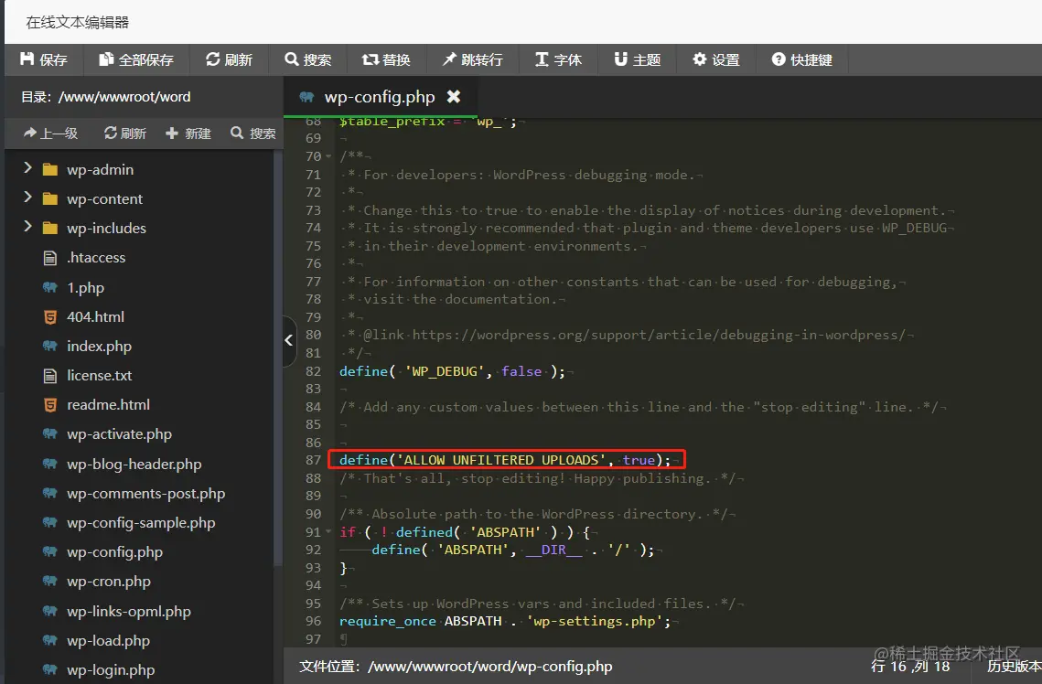The height and width of the screenshot is (684, 1042).
Task: Collapse sidebar with the left chevron handle
Action: pos(289,340)
